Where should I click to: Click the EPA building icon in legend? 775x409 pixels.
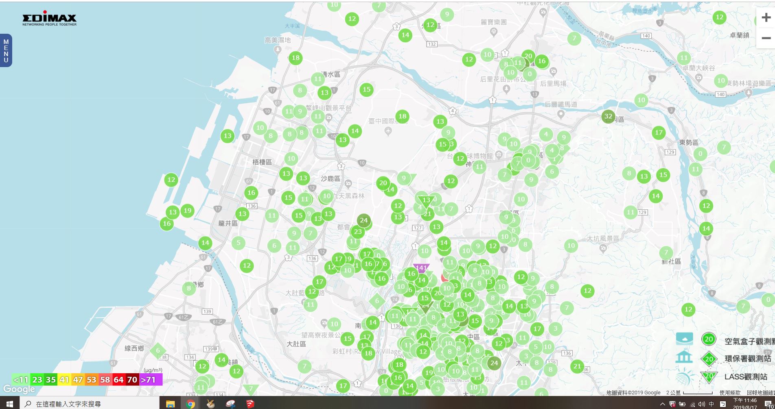pos(684,357)
